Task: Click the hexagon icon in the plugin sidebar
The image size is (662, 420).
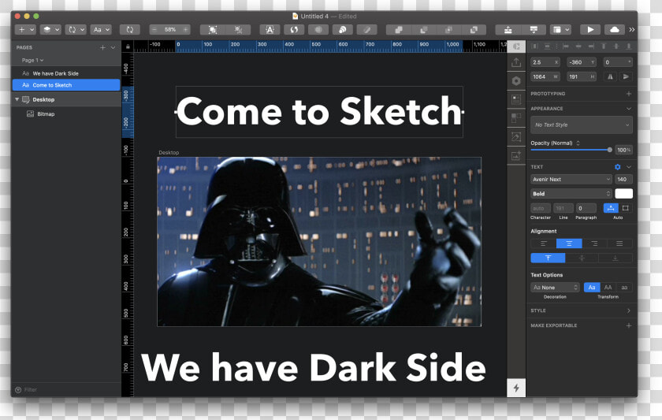Action: [516, 81]
